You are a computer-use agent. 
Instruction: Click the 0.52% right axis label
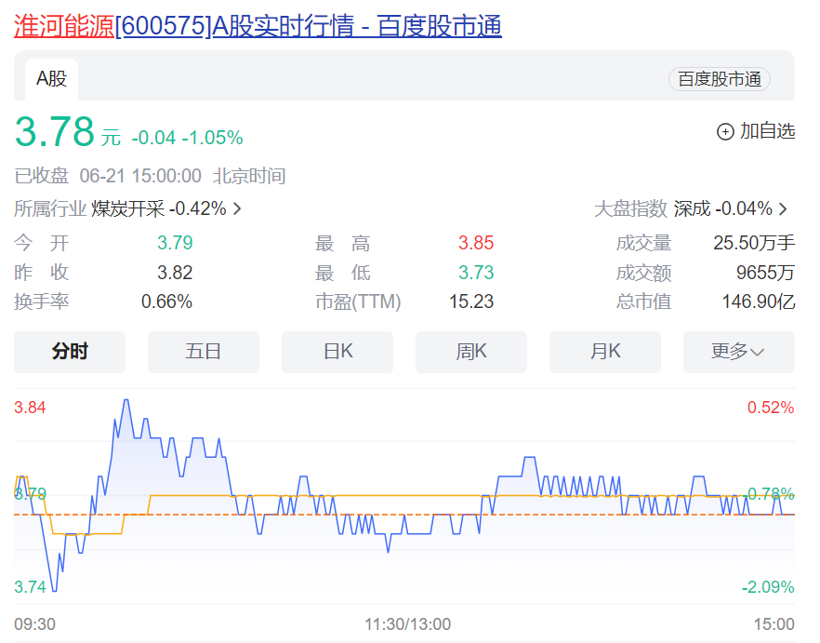771,408
